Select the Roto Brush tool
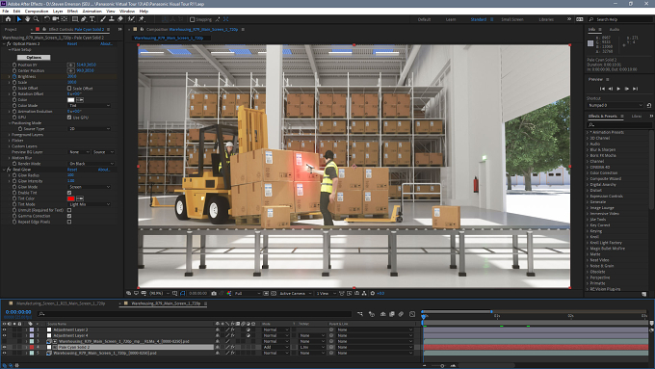The width and height of the screenshot is (655, 369). [x=132, y=19]
